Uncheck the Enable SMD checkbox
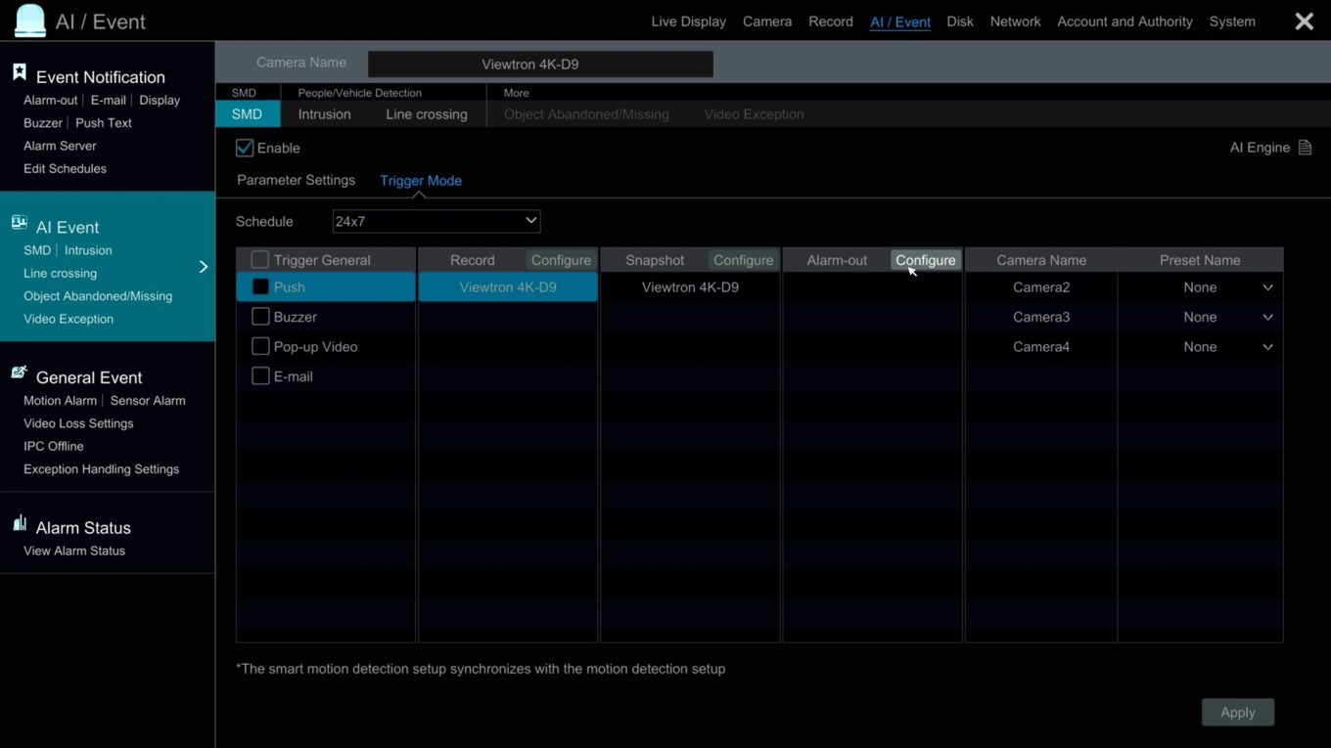This screenshot has height=748, width=1331. pyautogui.click(x=245, y=149)
